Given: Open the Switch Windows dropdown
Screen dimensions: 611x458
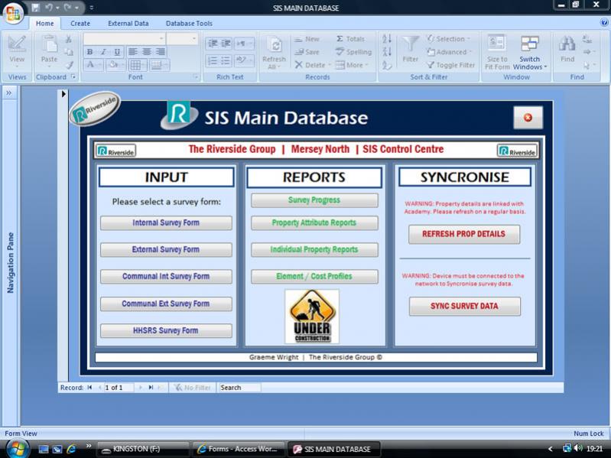Looking at the screenshot, I should click(x=530, y=52).
